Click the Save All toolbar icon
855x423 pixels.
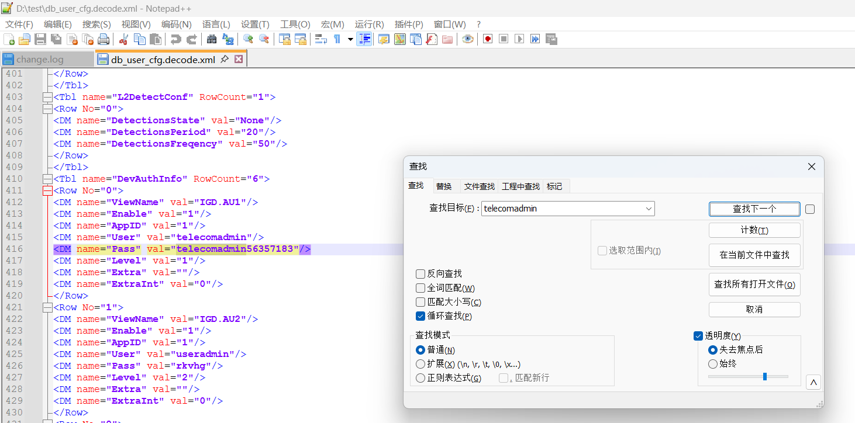click(x=56, y=39)
